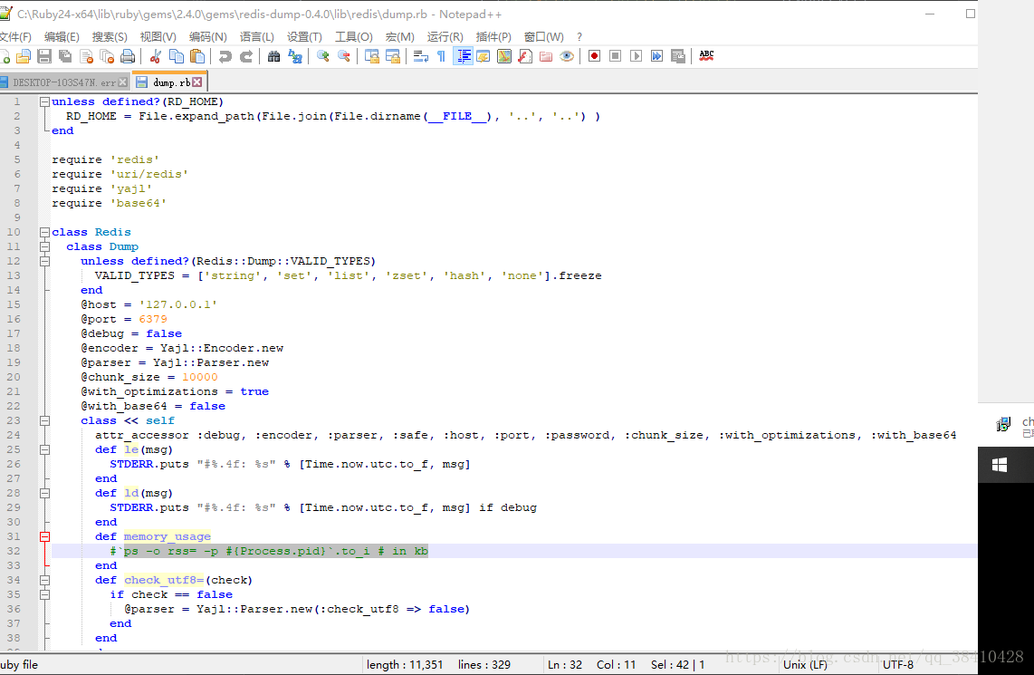Toggle the indent guide button
The image size is (1034, 675).
[463, 57]
